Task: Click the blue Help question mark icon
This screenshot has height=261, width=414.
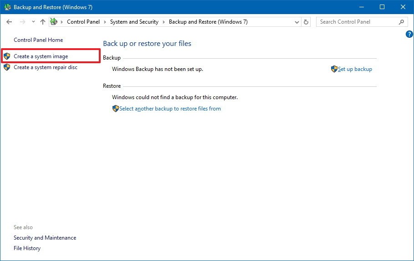Action: (409, 35)
